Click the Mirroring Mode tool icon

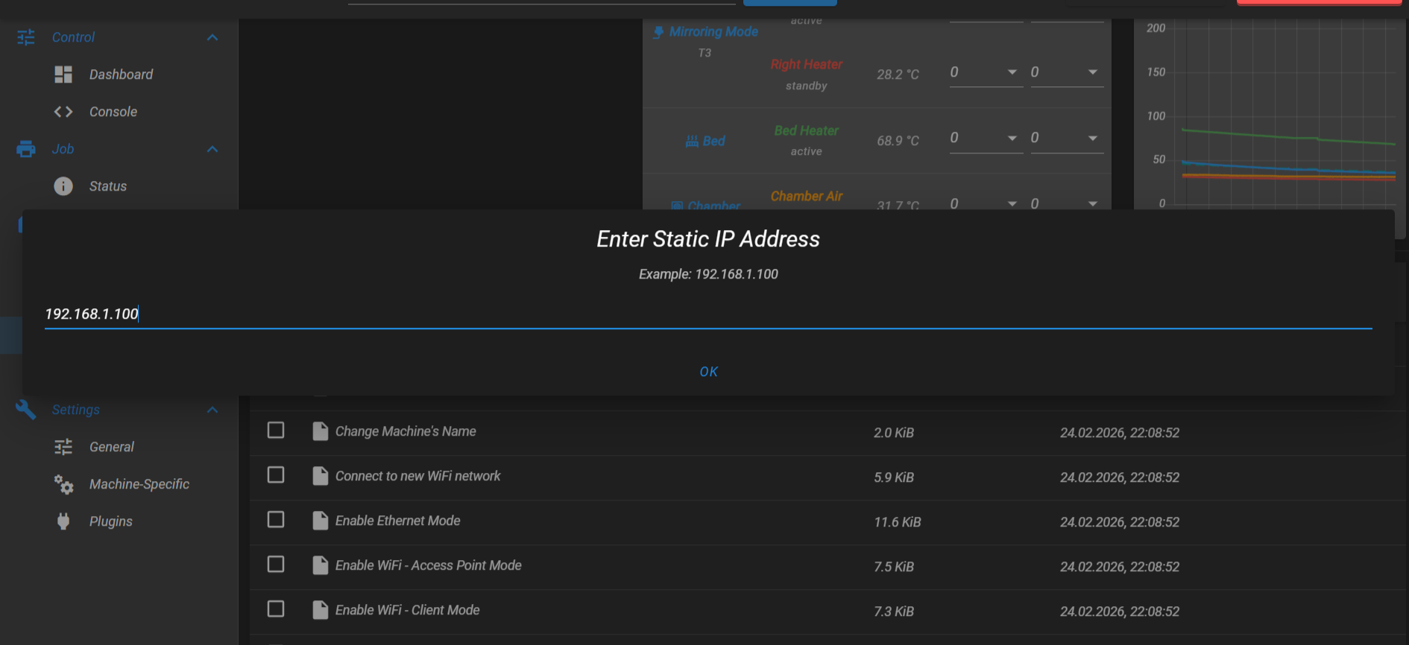click(x=658, y=32)
